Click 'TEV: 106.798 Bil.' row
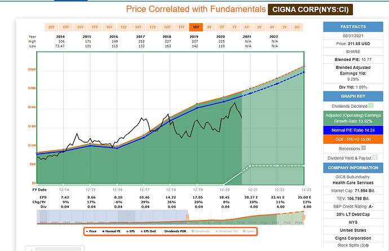 coord(353,199)
